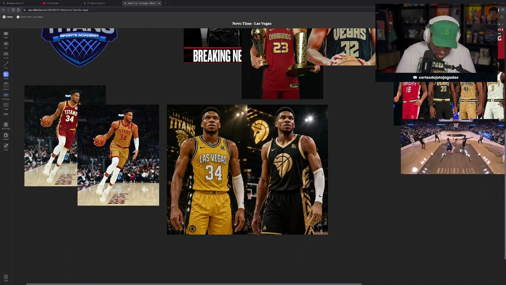Image resolution: width=506 pixels, height=285 pixels.
Task: Click the Milanote URL address bar
Action: pyautogui.click(x=198, y=10)
